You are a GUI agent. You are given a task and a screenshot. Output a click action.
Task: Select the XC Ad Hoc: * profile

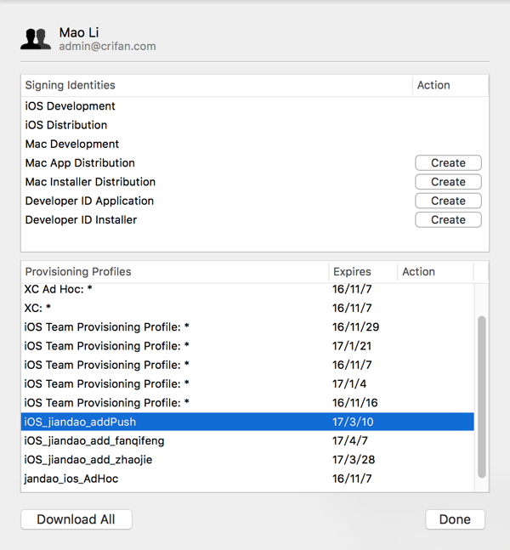[x=58, y=290]
